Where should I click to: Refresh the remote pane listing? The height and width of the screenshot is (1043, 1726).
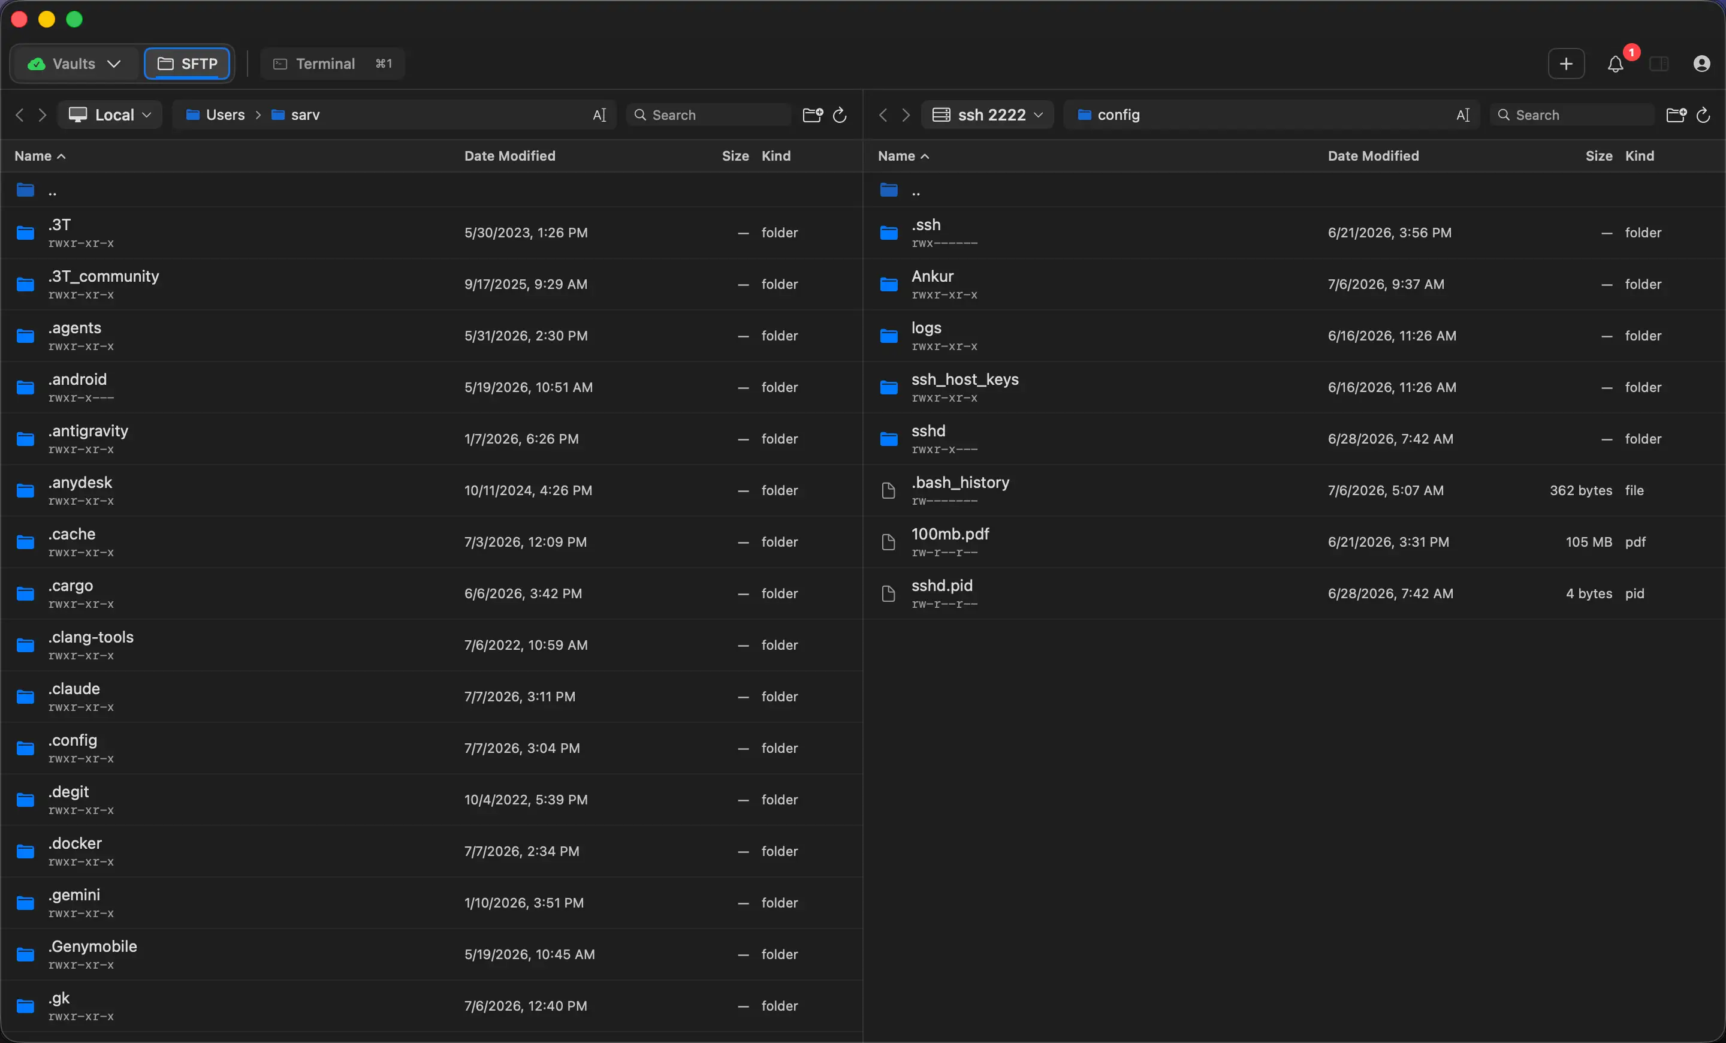1703,115
